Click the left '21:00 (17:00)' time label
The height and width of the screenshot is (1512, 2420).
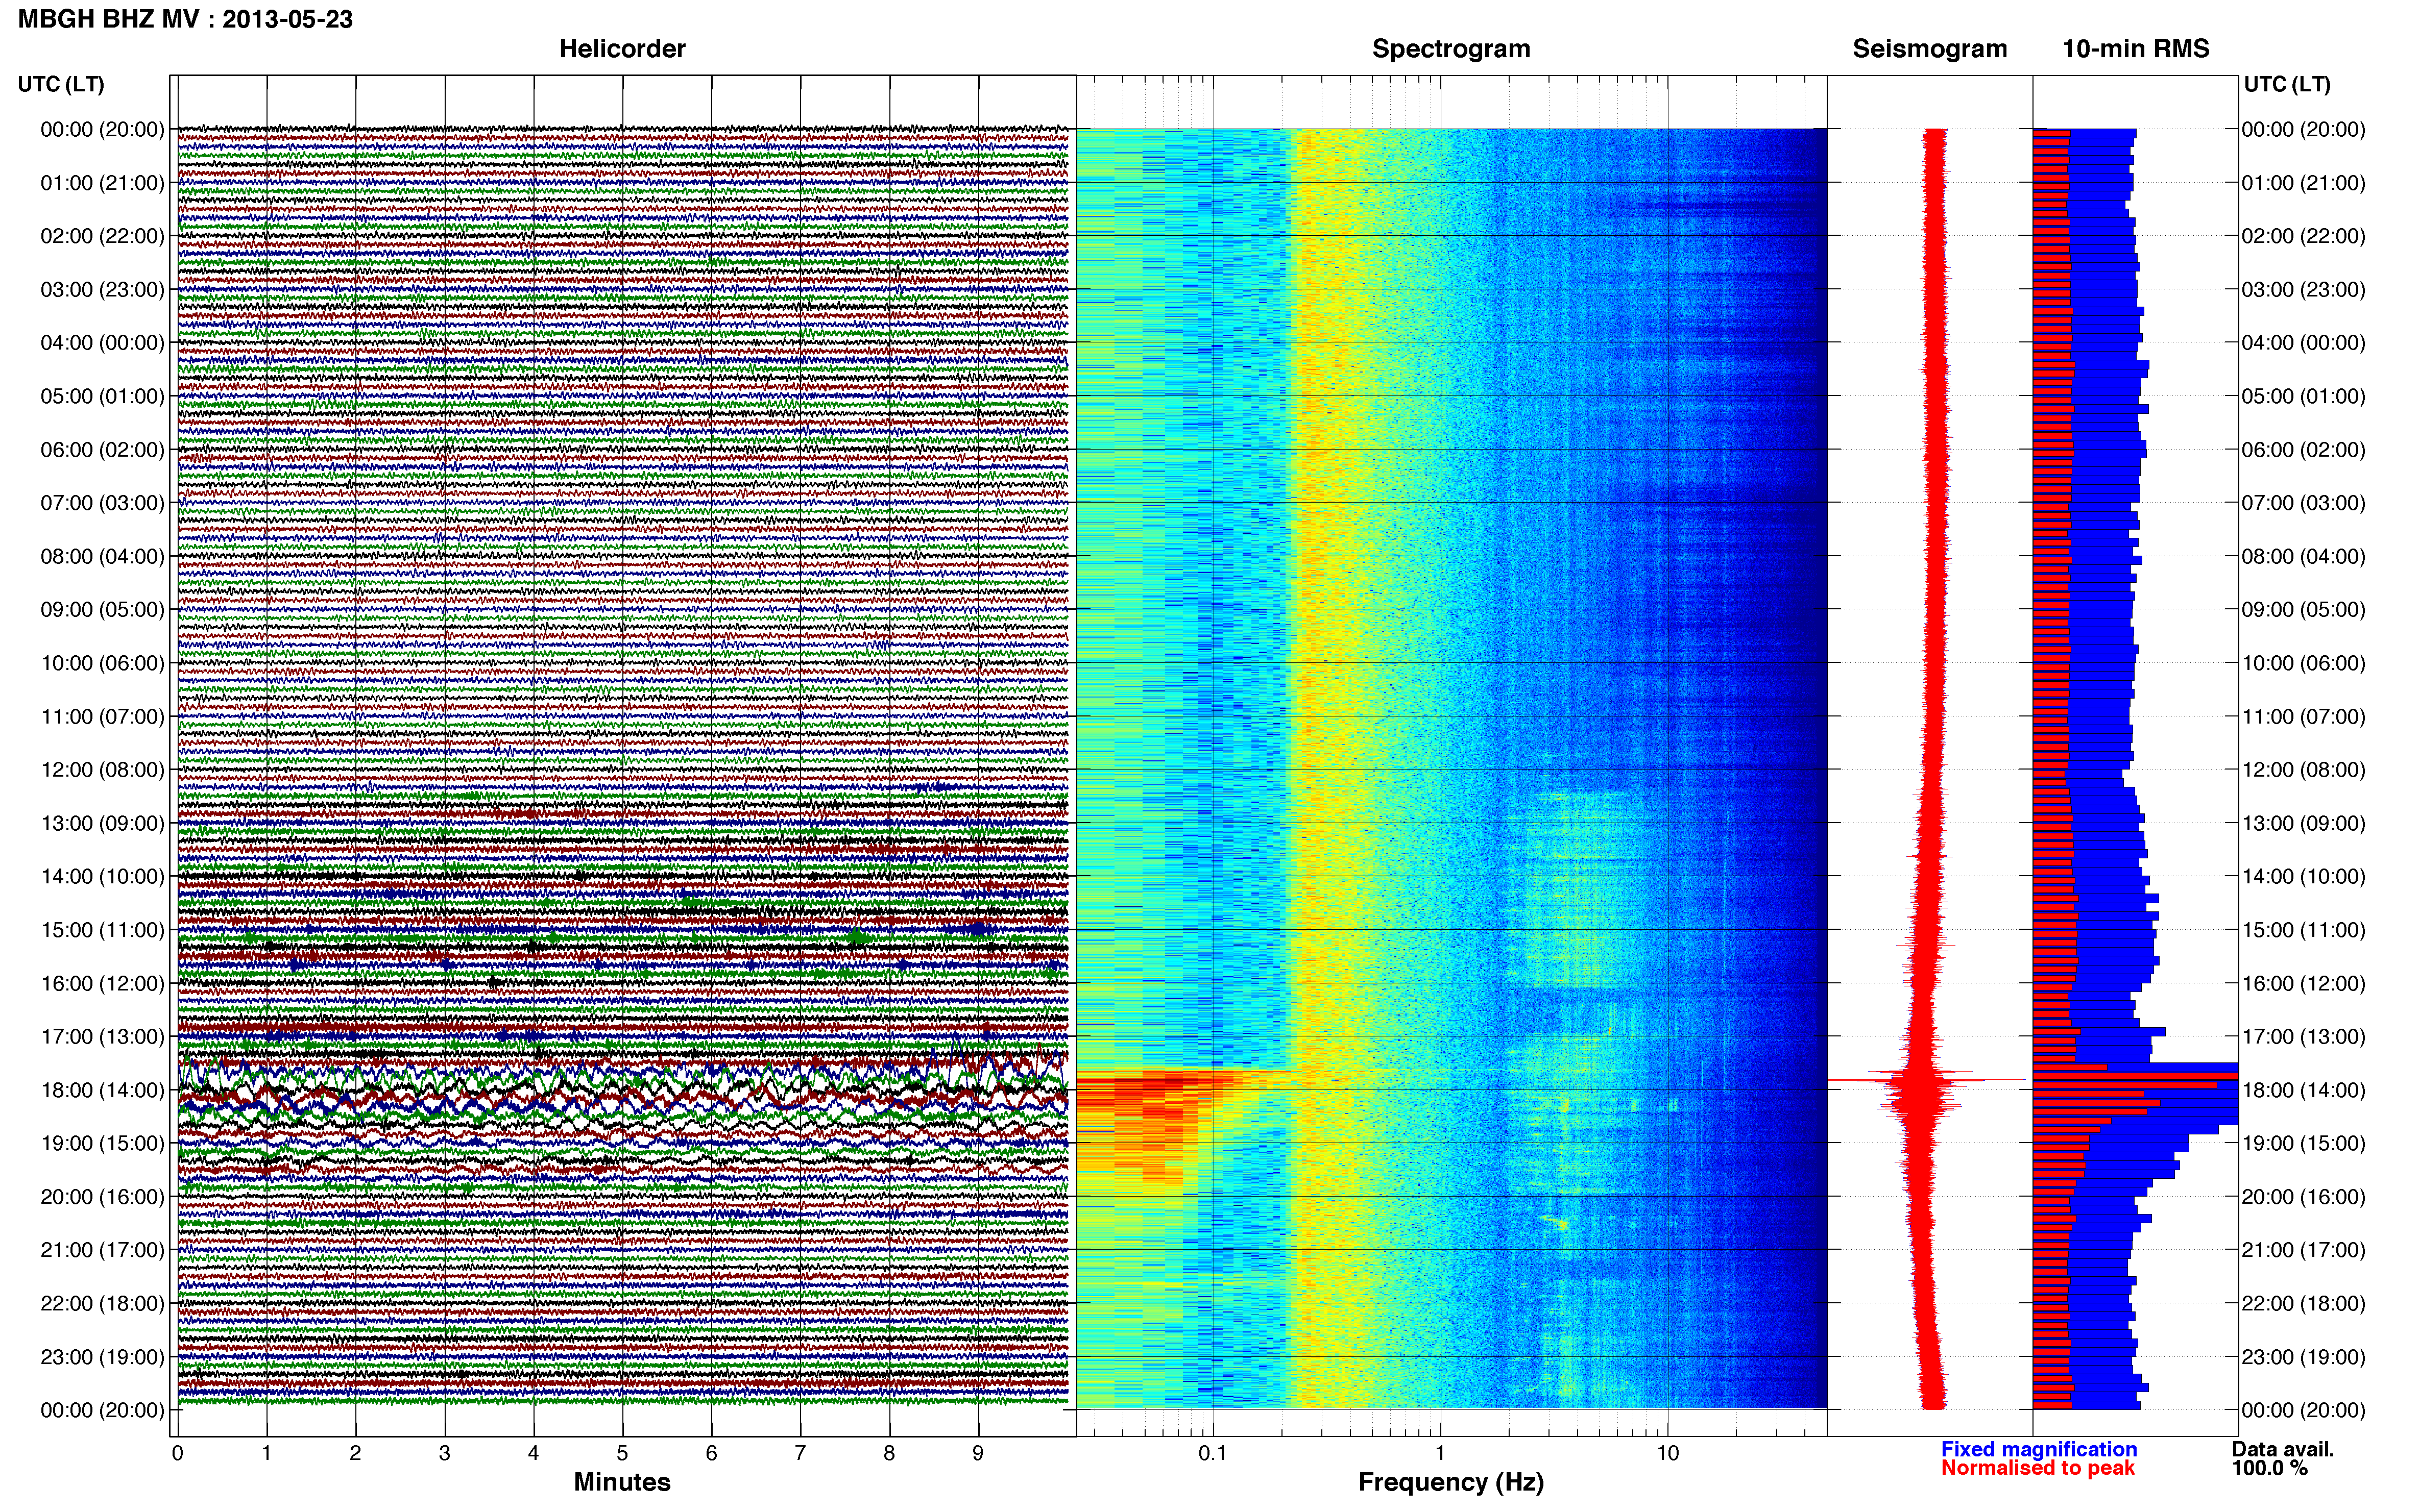[x=102, y=1250]
